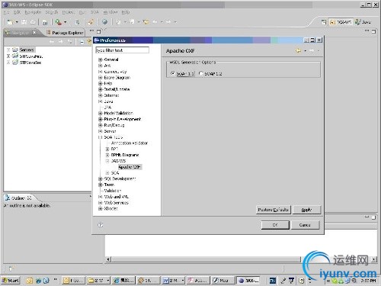
Task: Expand the Connectivity preferences node
Action: [x=100, y=72]
